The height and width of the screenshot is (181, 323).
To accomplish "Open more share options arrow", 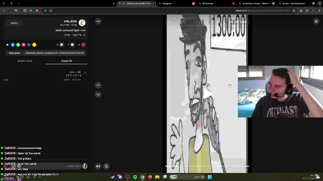I will [7, 45].
